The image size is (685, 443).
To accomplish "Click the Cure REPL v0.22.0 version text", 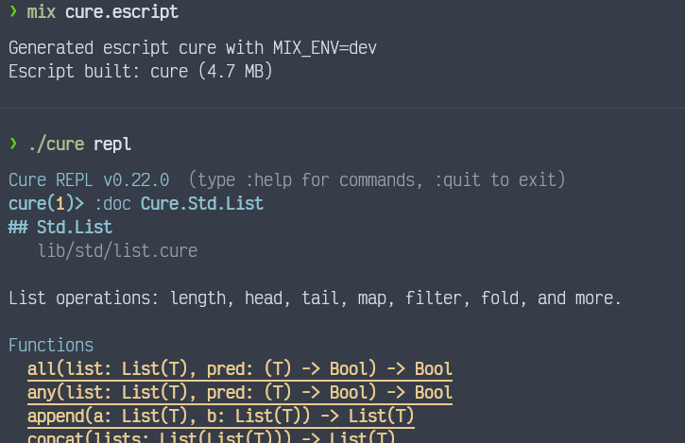I will [x=89, y=180].
